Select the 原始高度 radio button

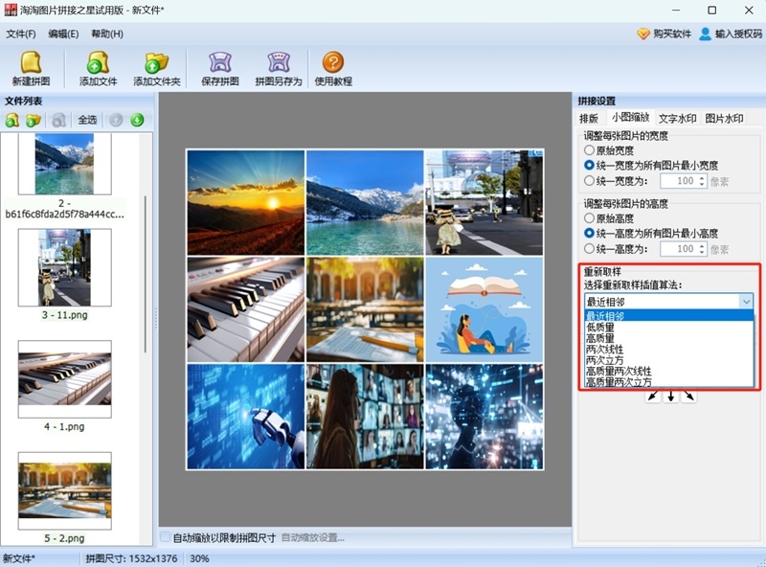(590, 218)
